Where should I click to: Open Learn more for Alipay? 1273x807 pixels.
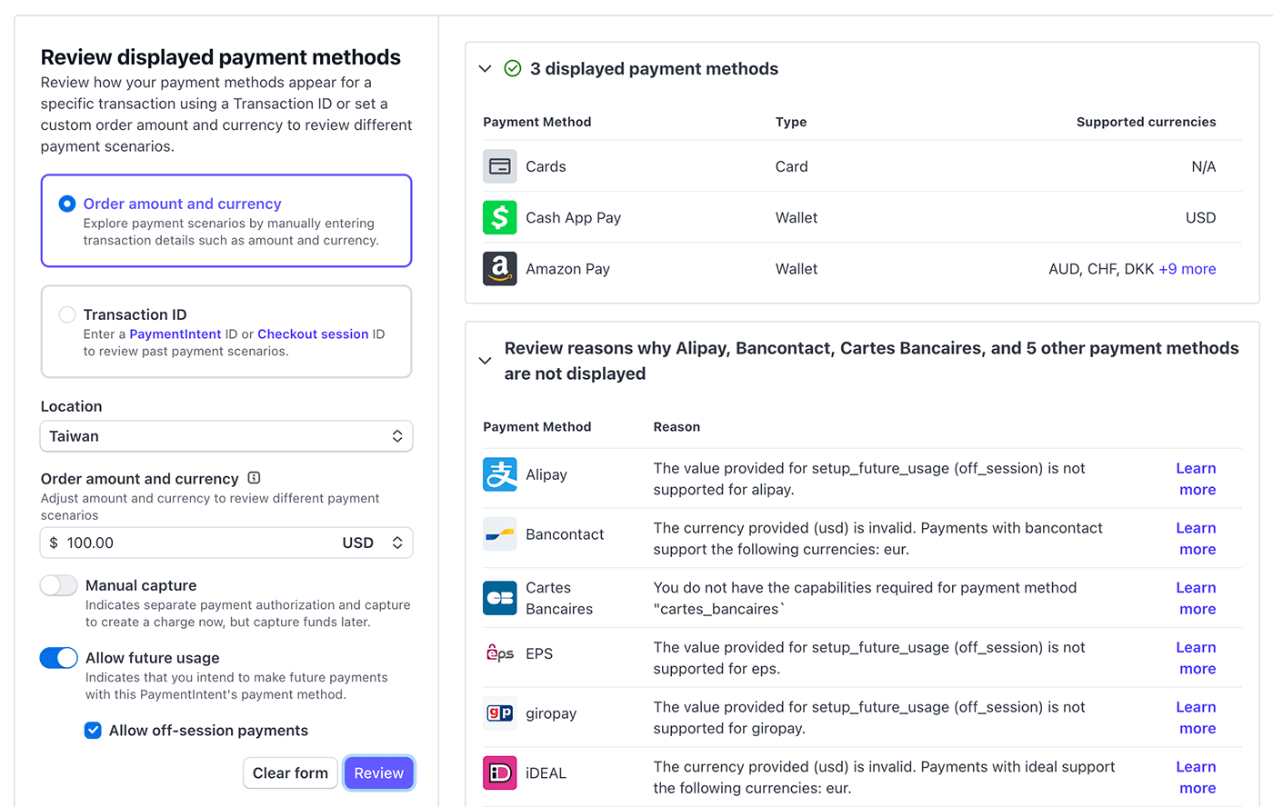[x=1197, y=479]
